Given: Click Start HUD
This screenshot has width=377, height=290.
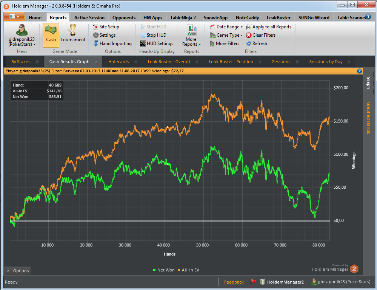Looking at the screenshot, I should (x=153, y=27).
